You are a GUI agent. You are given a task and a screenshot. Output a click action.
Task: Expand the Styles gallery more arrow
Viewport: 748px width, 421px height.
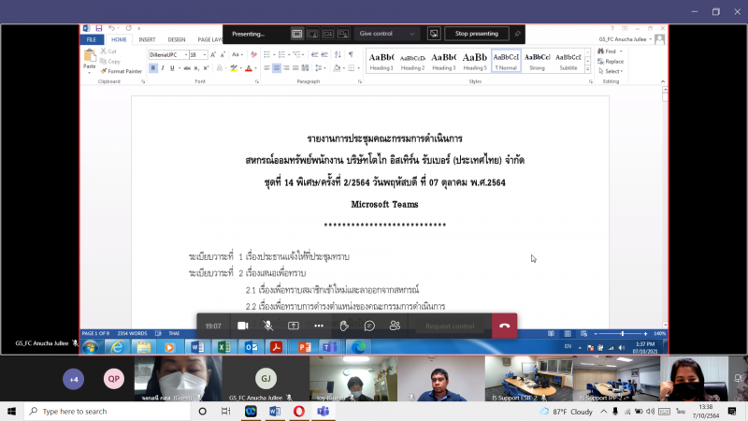coord(588,69)
